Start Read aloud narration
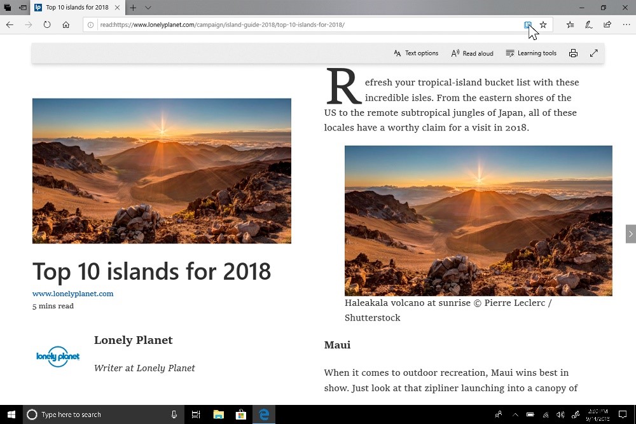The image size is (636, 424). (x=472, y=53)
